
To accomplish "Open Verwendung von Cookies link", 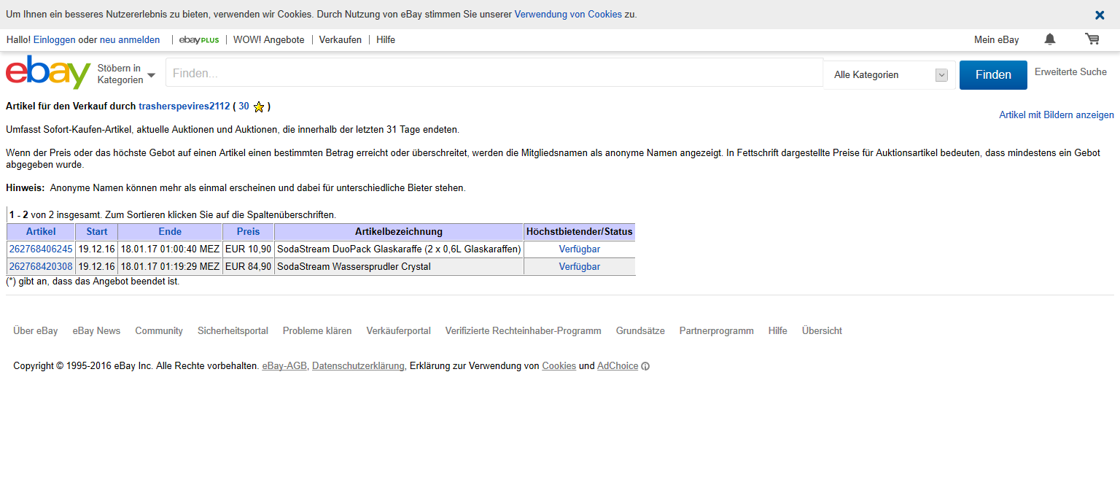I will pos(568,15).
